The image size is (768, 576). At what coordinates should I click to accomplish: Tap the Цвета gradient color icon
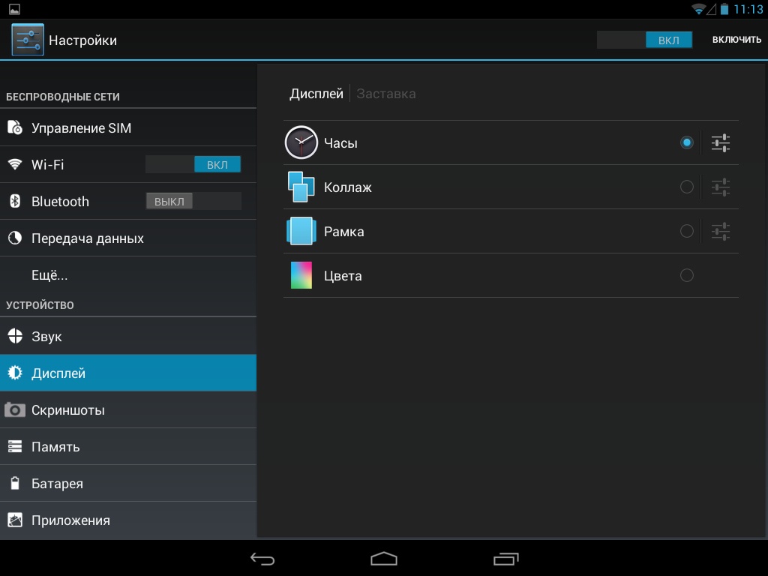[x=301, y=275]
